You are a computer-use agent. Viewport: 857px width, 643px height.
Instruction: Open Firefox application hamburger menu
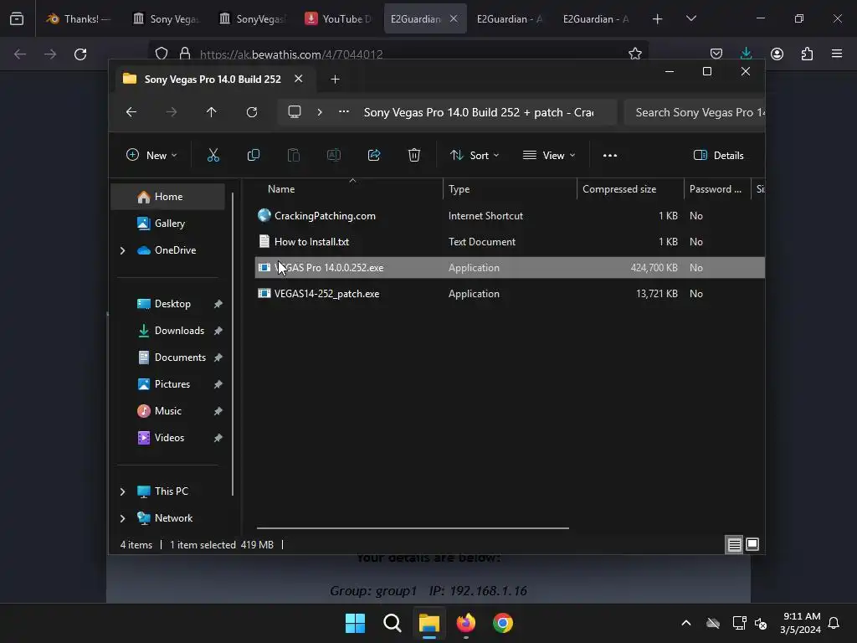(x=837, y=54)
